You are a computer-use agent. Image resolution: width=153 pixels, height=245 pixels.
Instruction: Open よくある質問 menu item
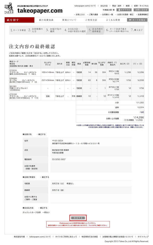(x=113, y=20)
